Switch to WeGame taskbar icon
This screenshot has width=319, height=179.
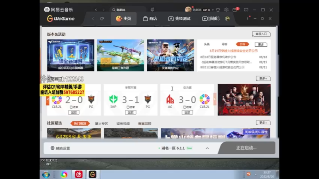click(93, 174)
